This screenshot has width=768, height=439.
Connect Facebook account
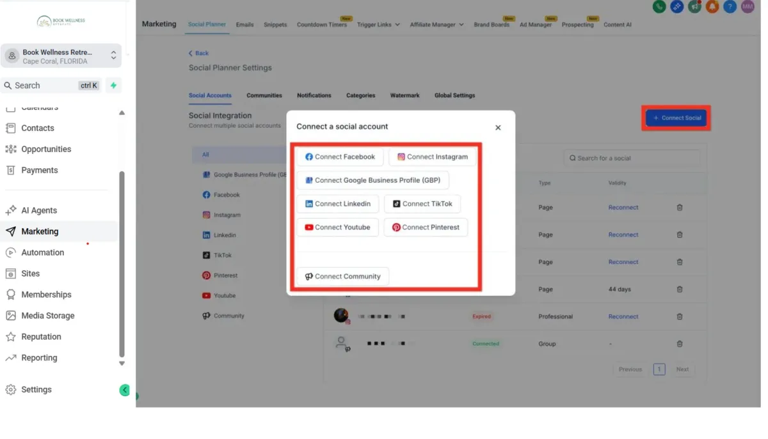click(x=340, y=157)
